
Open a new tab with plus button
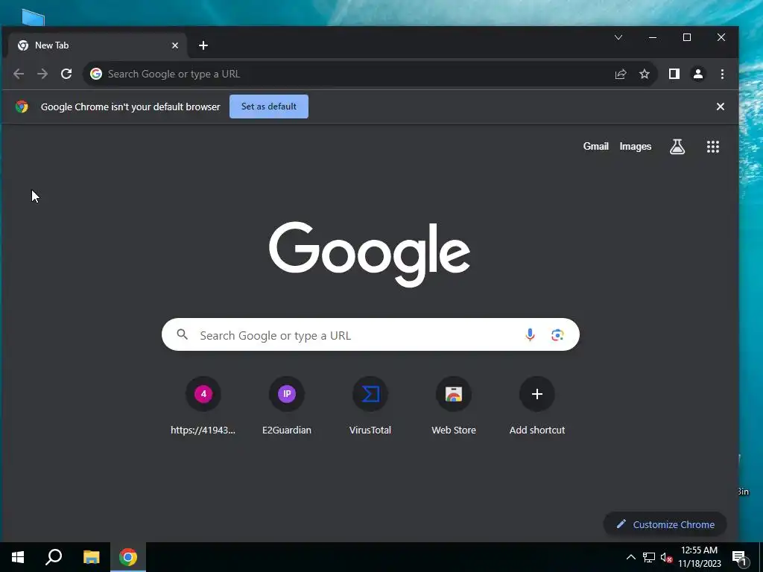[x=203, y=45]
